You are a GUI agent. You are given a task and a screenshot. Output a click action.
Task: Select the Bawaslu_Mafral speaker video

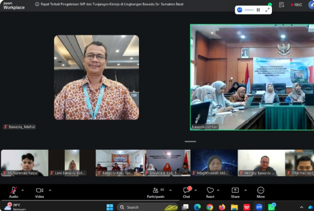coord(96,77)
